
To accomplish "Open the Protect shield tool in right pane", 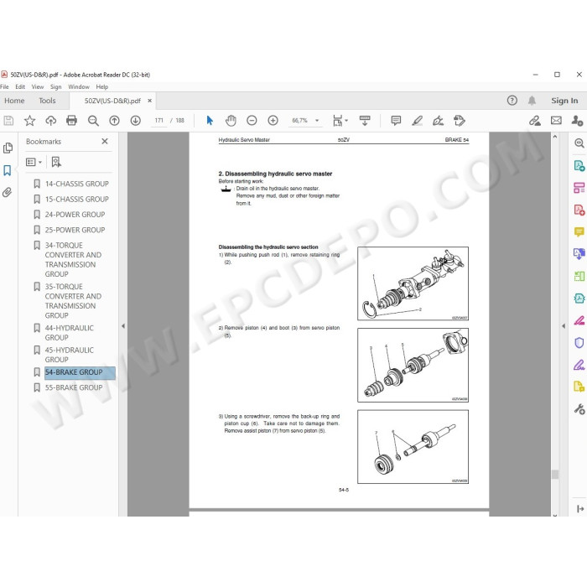I will (x=579, y=342).
